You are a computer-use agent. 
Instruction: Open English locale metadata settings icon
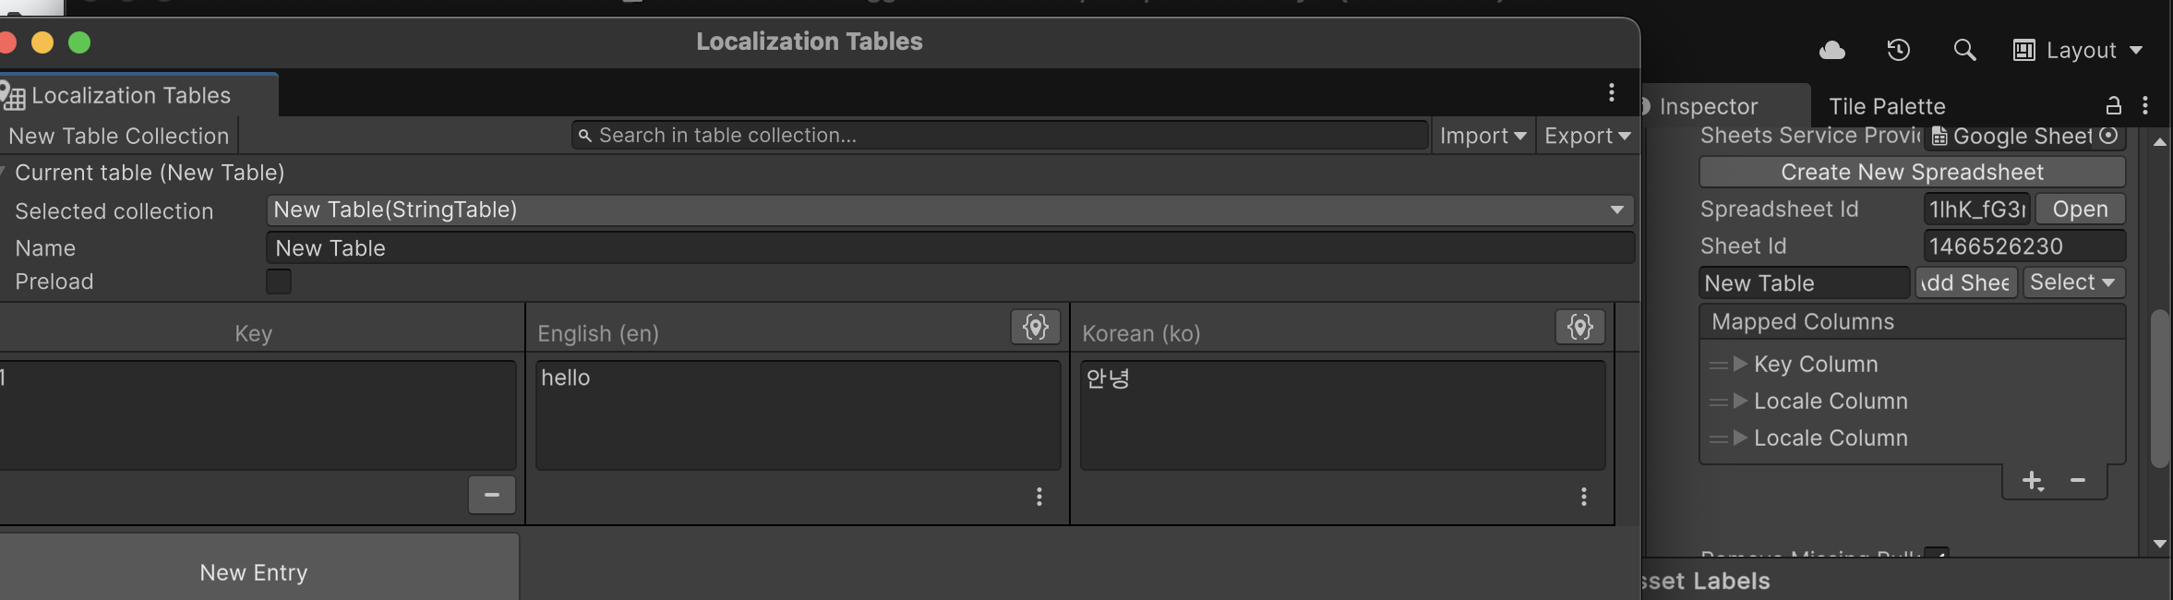(1035, 327)
